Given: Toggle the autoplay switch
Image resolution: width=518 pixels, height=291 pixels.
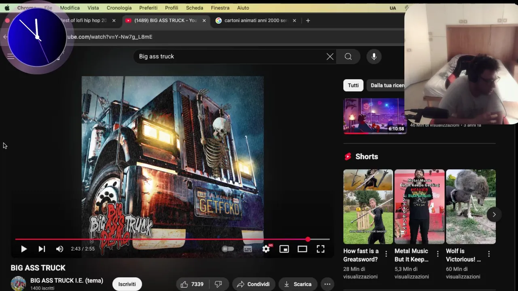Looking at the screenshot, I should pos(228,249).
